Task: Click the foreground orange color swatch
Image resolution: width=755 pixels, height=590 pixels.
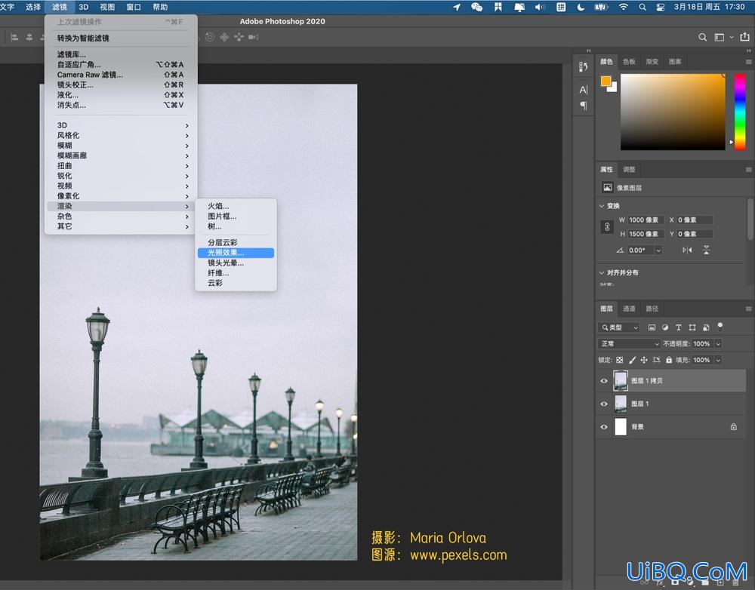Action: click(606, 81)
